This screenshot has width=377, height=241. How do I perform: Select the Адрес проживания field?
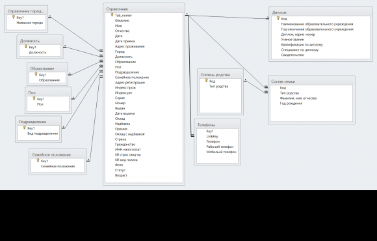tap(129, 46)
